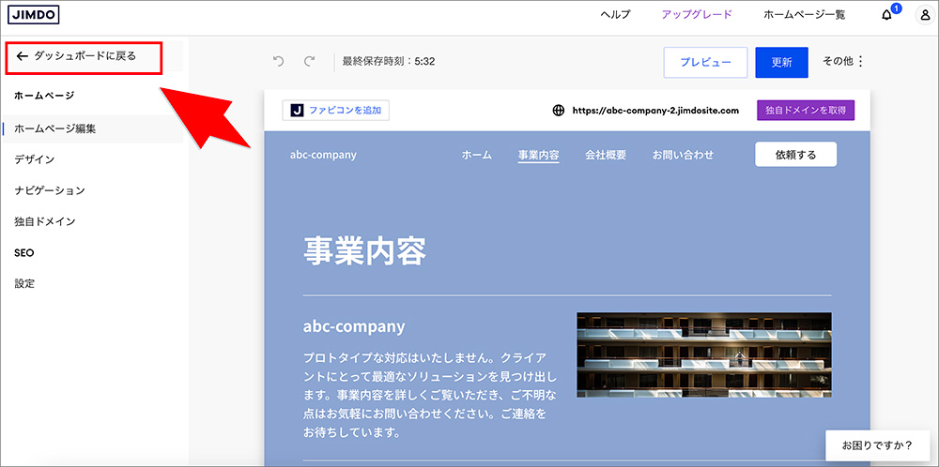Select ホーム in site navigation
Screen dimensions: 939x467
(477, 155)
